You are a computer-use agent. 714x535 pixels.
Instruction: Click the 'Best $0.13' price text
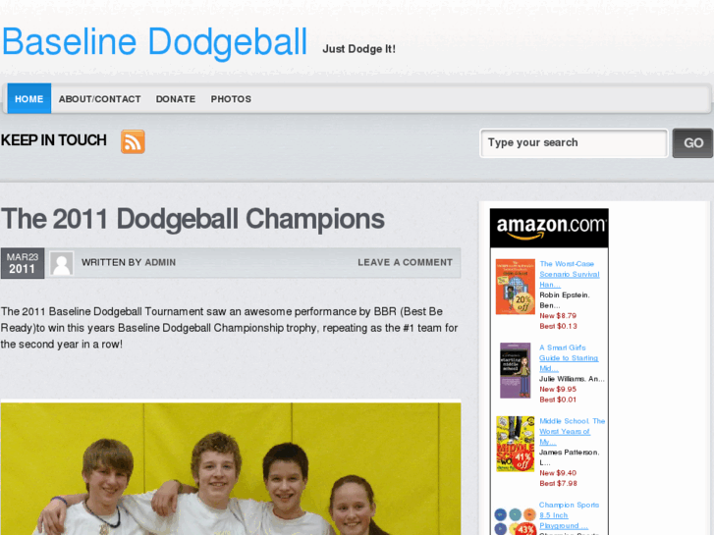click(558, 326)
